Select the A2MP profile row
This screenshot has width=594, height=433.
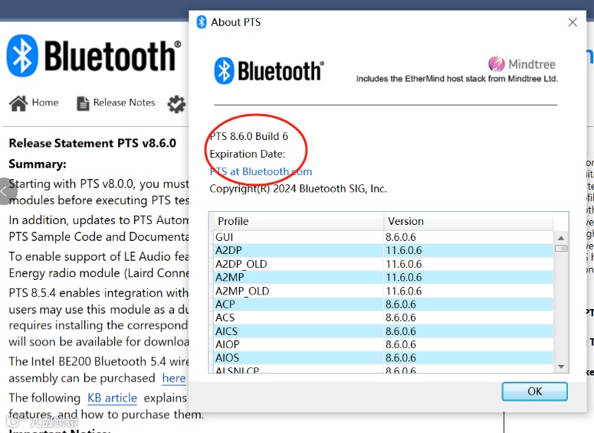coord(383,277)
